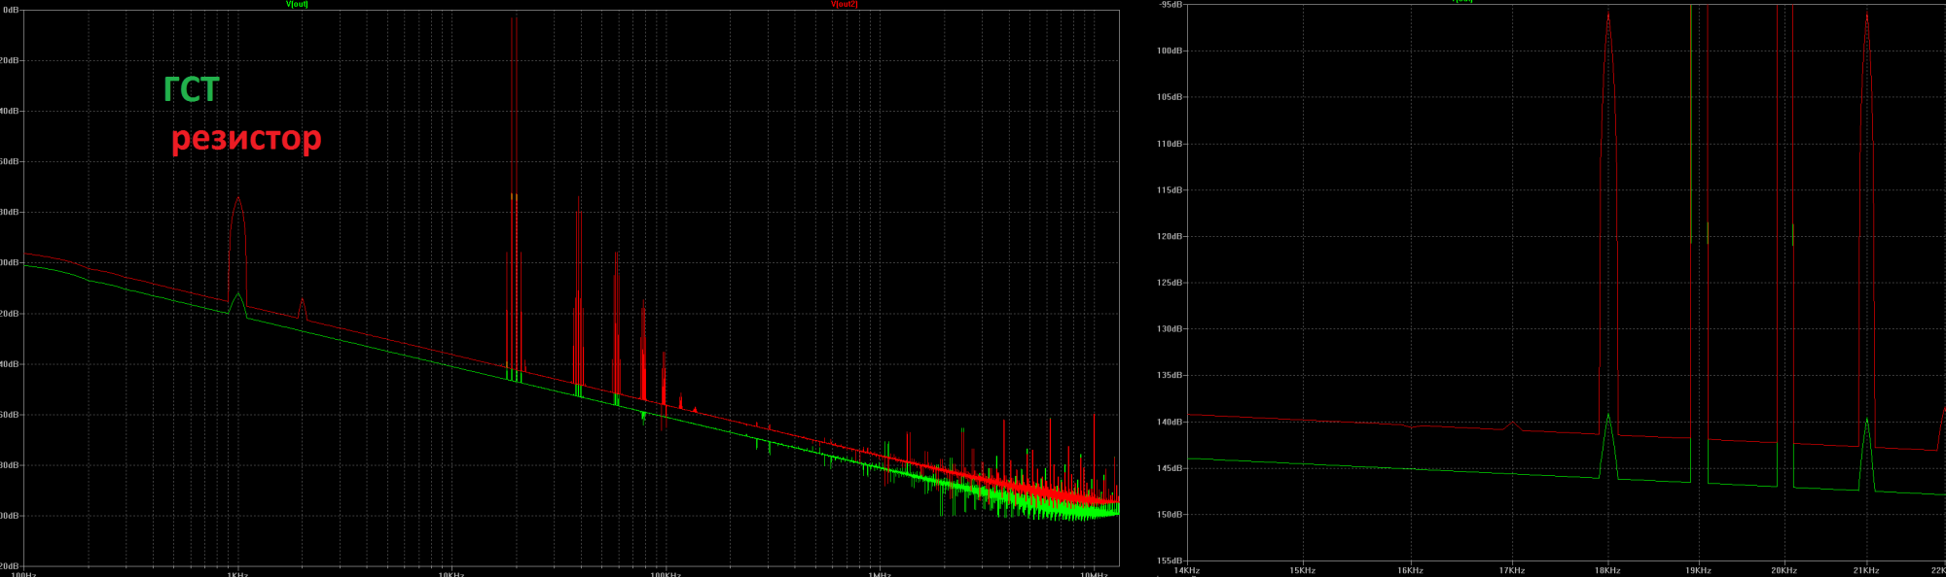Click the red резистор legend text
The height and width of the screenshot is (577, 1946).
(246, 138)
